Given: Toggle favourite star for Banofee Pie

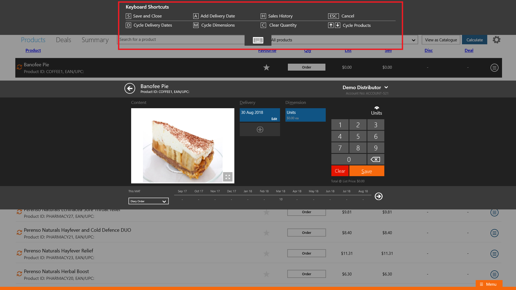Looking at the screenshot, I should click(x=266, y=67).
